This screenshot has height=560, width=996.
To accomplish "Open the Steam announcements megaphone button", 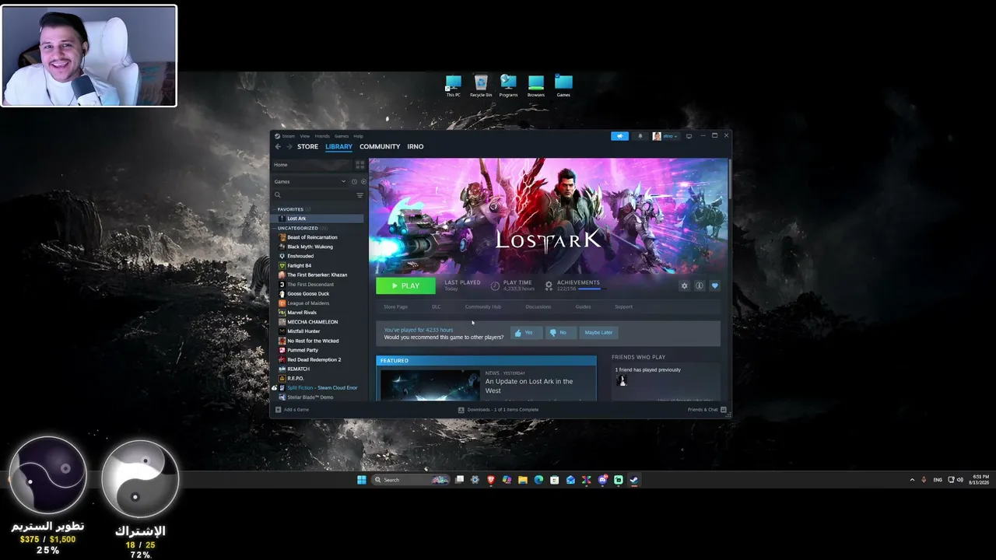I will click(x=619, y=136).
